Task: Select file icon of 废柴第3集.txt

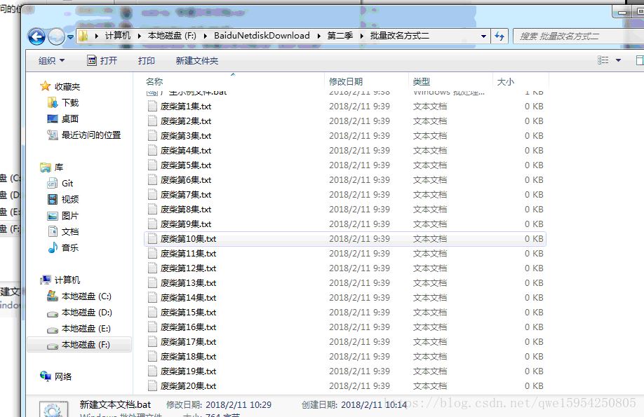Action: (152, 136)
